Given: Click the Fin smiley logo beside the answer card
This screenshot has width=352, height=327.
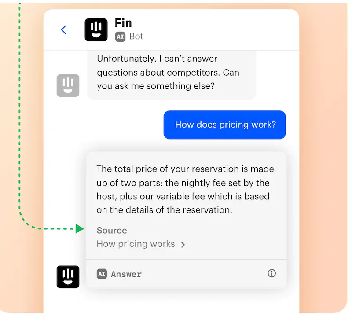Looking at the screenshot, I should pos(68,277).
